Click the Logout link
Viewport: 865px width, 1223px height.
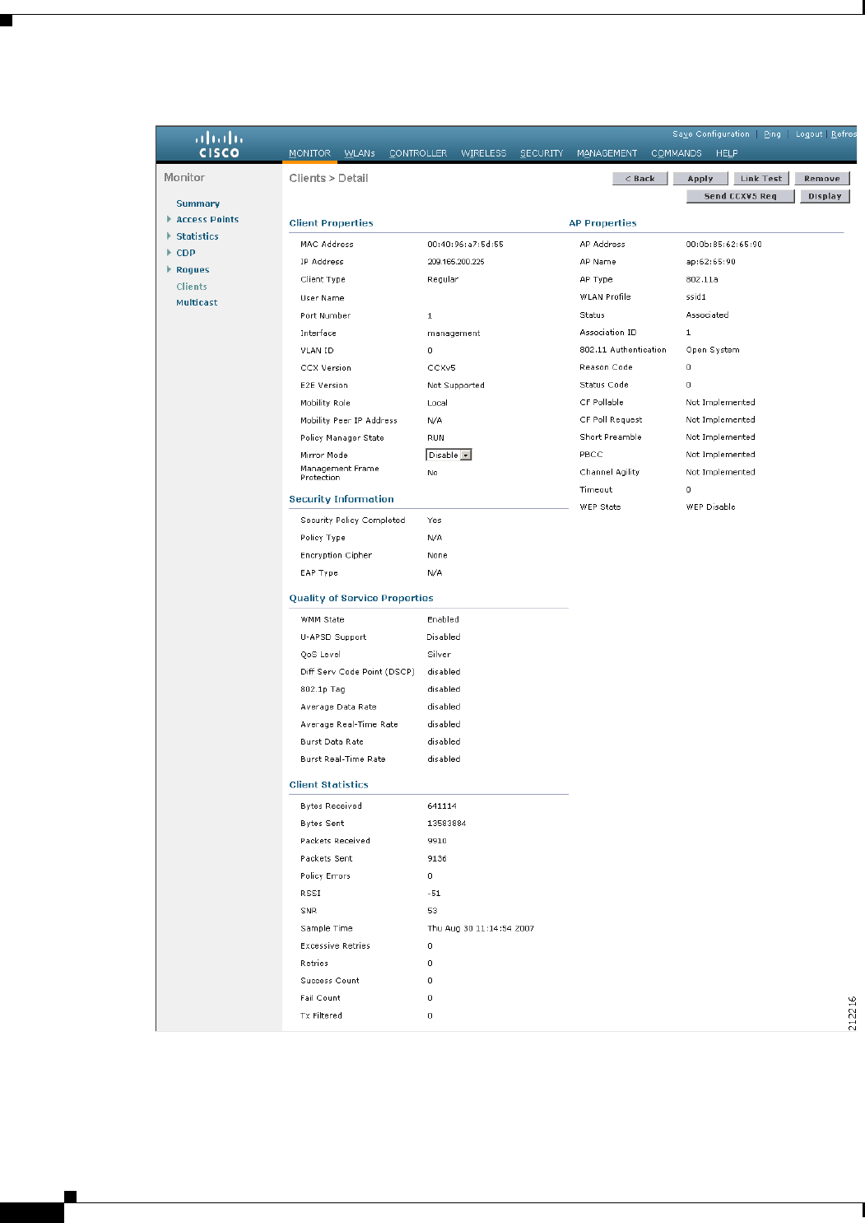(809, 134)
